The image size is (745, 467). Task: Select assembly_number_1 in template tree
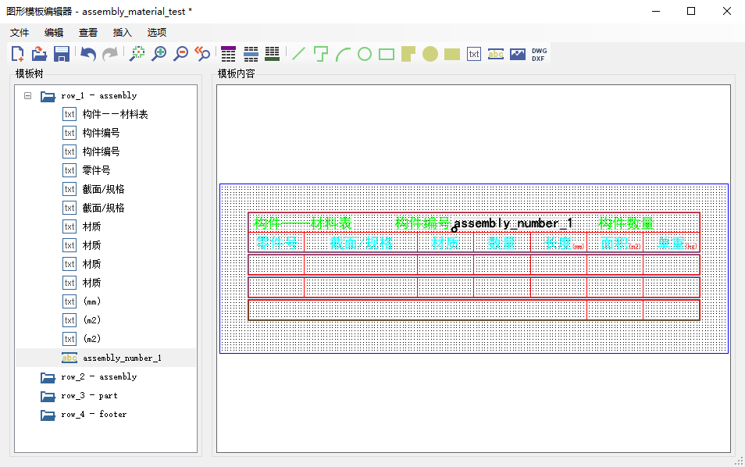click(122, 358)
